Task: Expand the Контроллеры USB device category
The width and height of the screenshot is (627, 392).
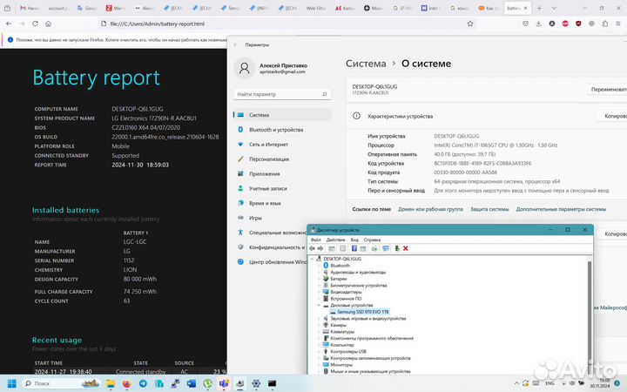Action: pos(319,351)
